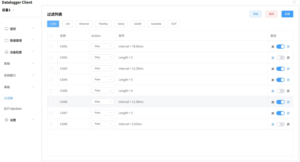The width and height of the screenshot is (300, 162).
Task: Switch to the Ethernet filter tab
Action: click(x=84, y=24)
